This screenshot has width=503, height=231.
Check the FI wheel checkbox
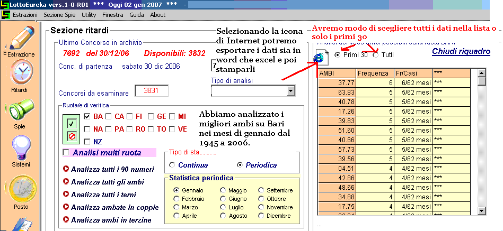(130, 116)
